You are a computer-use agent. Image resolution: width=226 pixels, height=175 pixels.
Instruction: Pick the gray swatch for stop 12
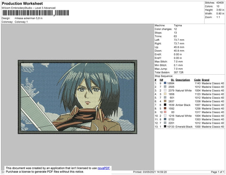(165, 123)
